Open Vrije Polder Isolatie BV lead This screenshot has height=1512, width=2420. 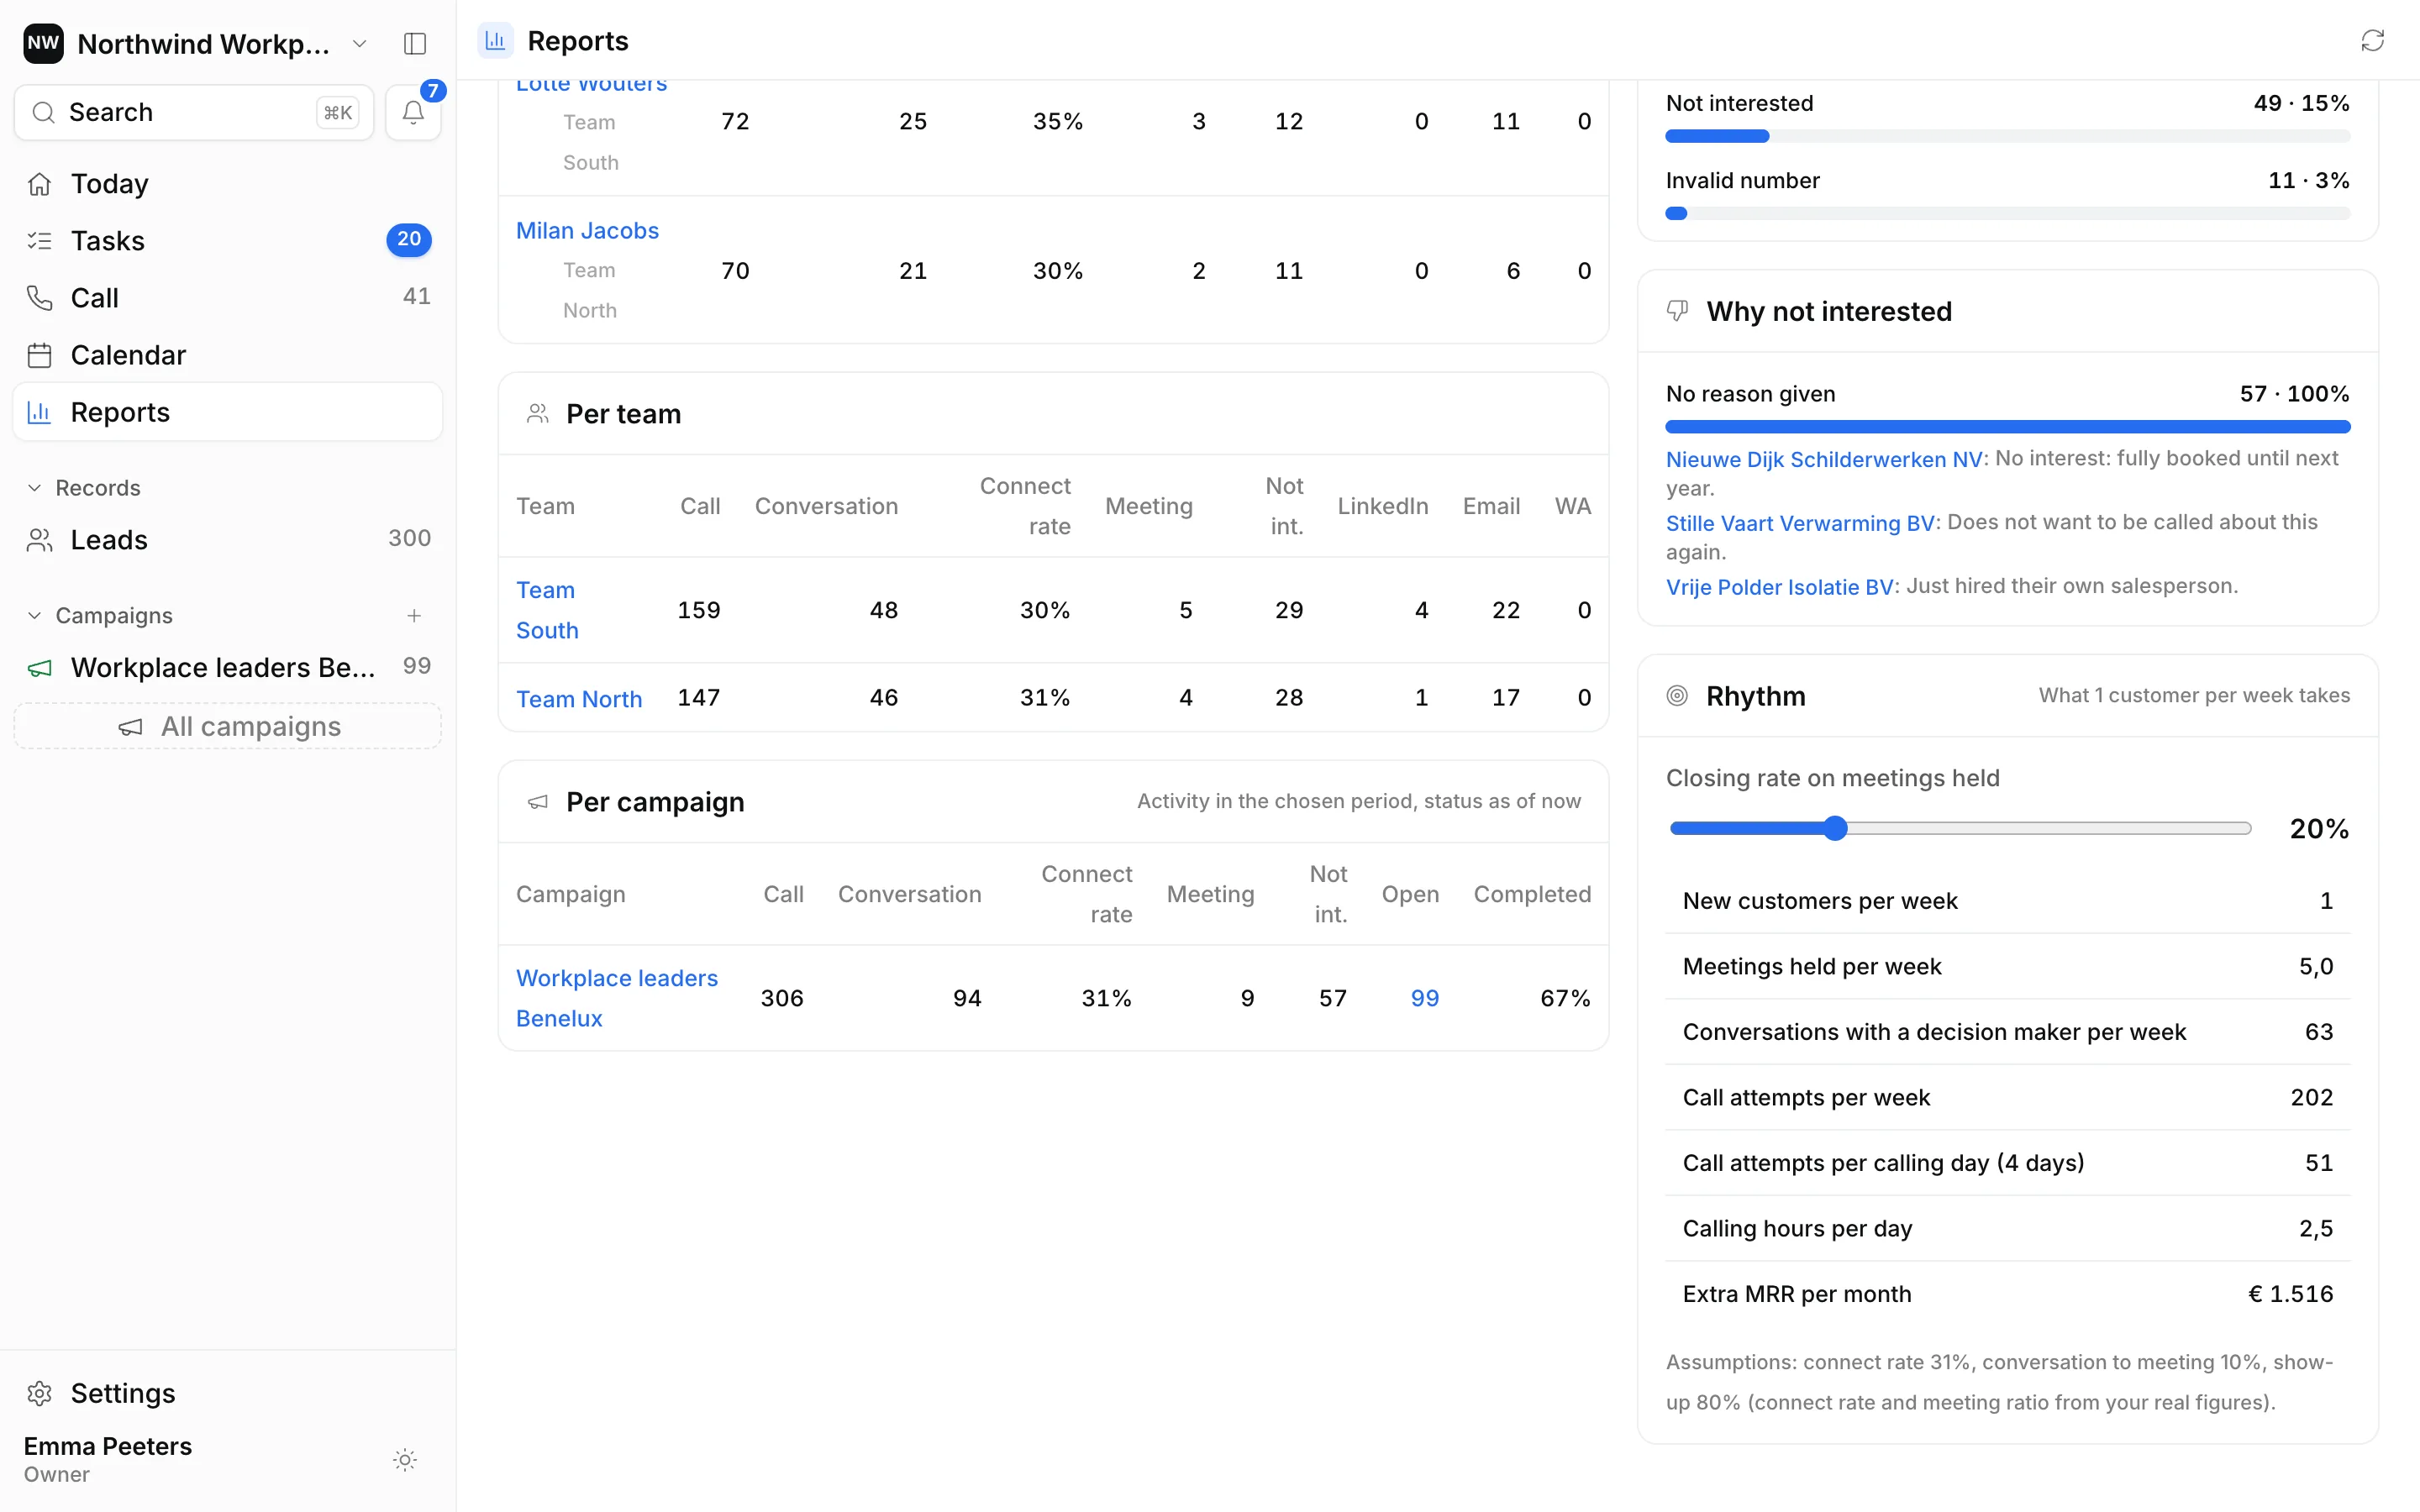coord(1780,587)
